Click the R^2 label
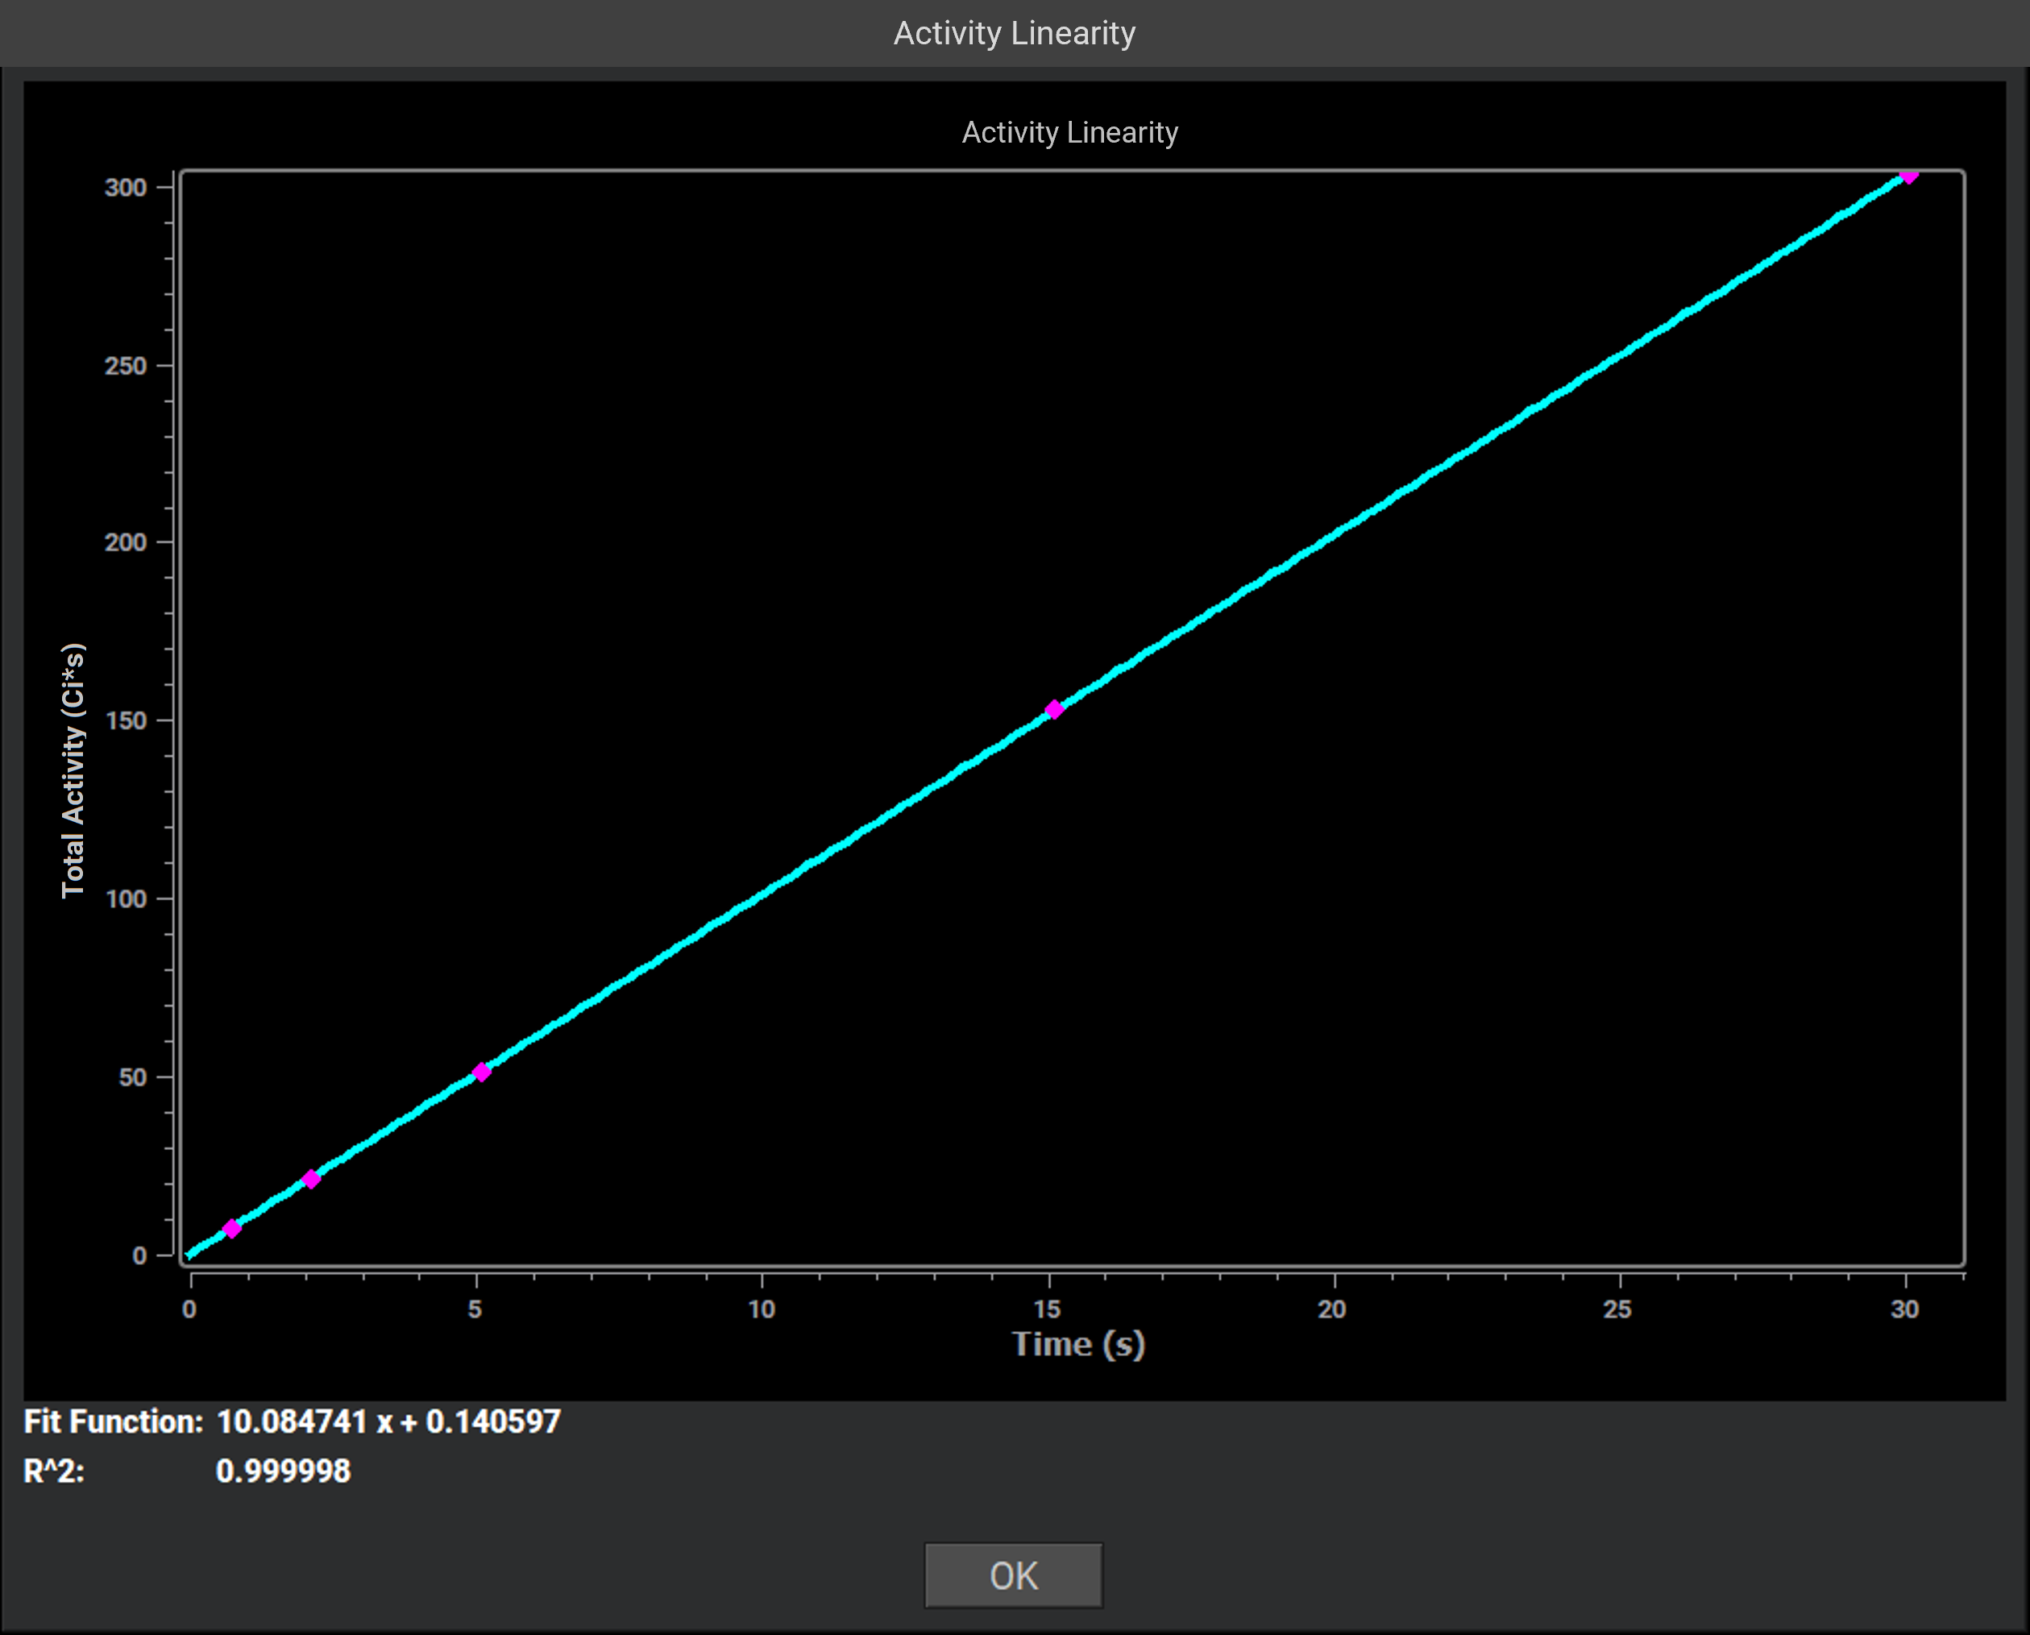This screenshot has height=1635, width=2030. 54,1471
